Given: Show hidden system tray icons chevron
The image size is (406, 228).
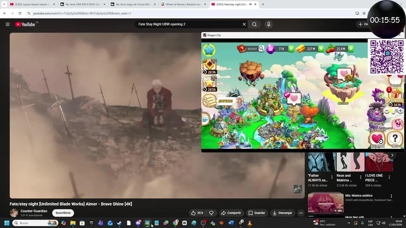Looking at the screenshot, I should [x=349, y=223].
